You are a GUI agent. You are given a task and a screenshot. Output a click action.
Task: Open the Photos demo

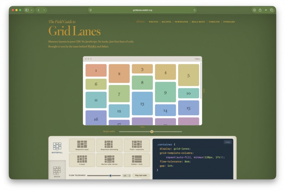[154, 22]
